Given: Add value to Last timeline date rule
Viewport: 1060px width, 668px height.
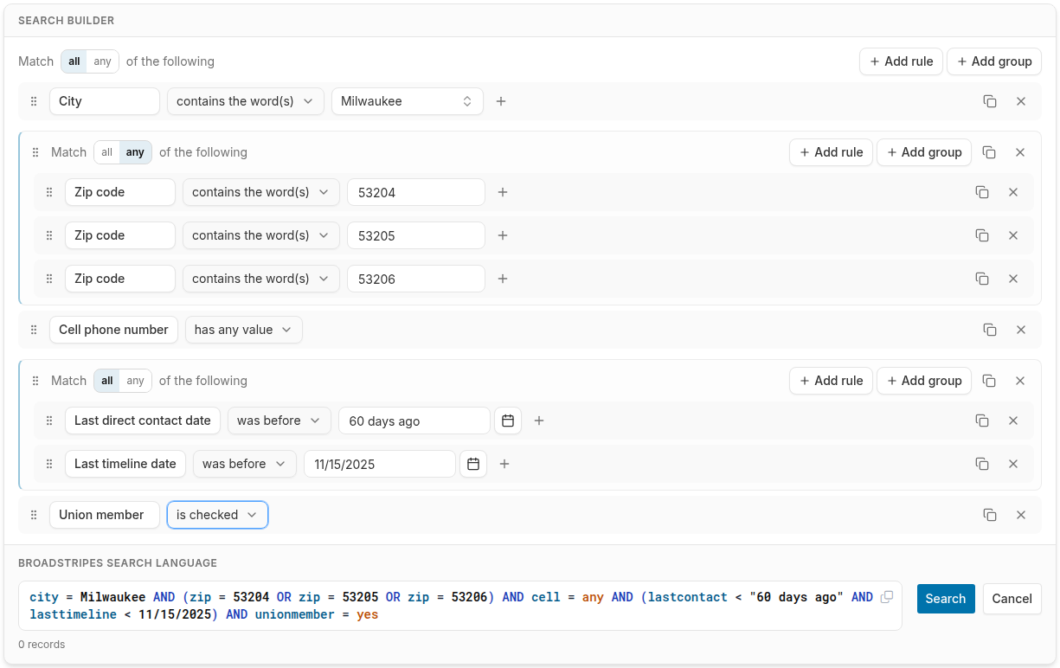Looking at the screenshot, I should click(x=504, y=464).
